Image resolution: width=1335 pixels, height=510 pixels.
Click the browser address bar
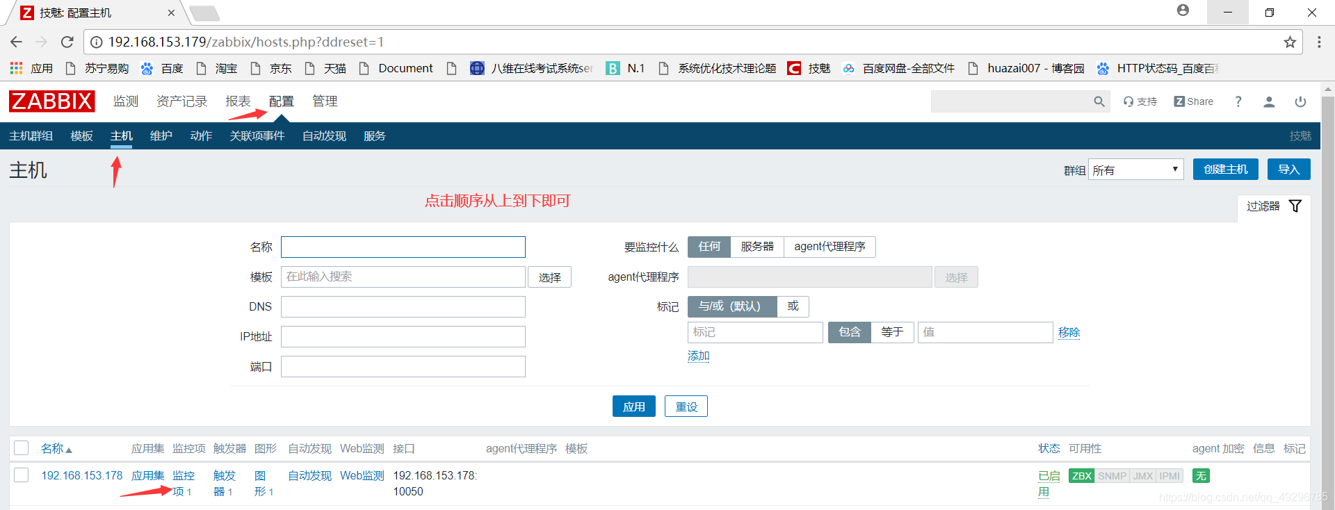(x=692, y=42)
